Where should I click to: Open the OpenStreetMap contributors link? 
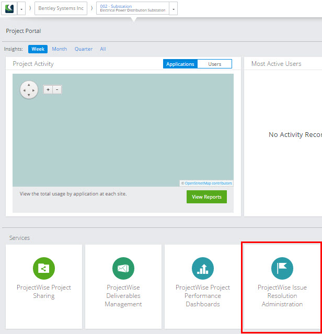tap(208, 183)
